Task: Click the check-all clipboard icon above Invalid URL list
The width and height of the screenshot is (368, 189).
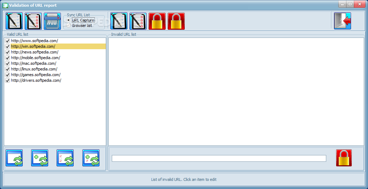Action: tap(119, 21)
